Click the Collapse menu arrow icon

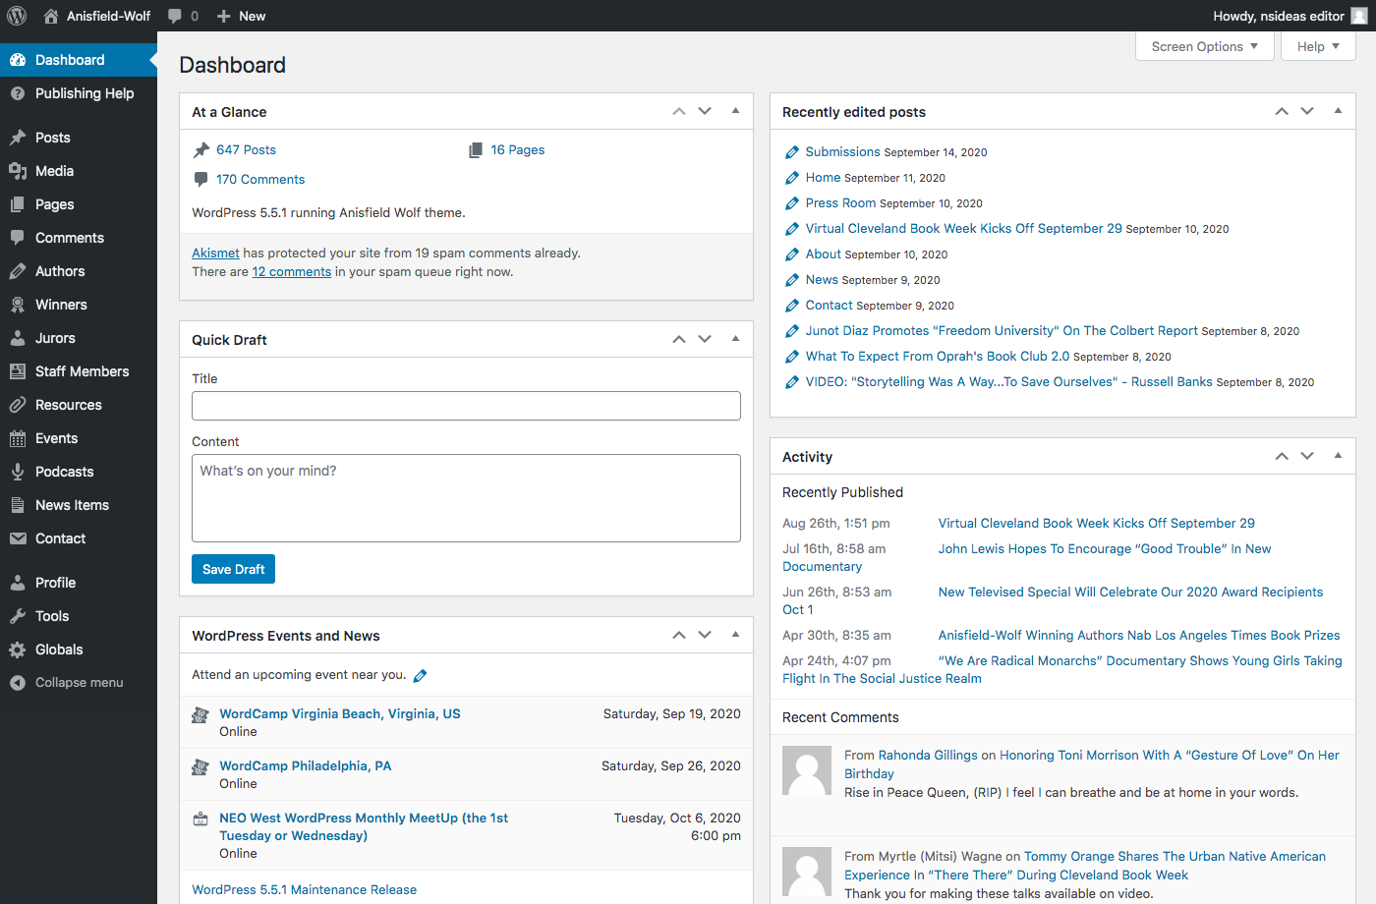point(18,683)
